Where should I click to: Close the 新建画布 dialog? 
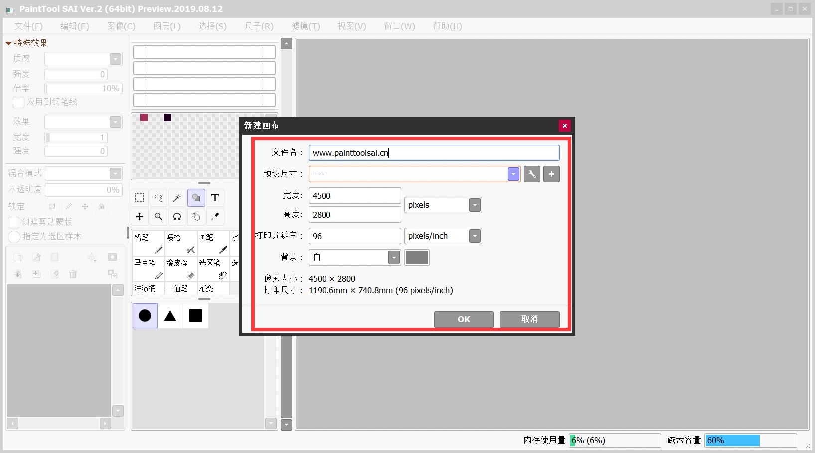[564, 126]
